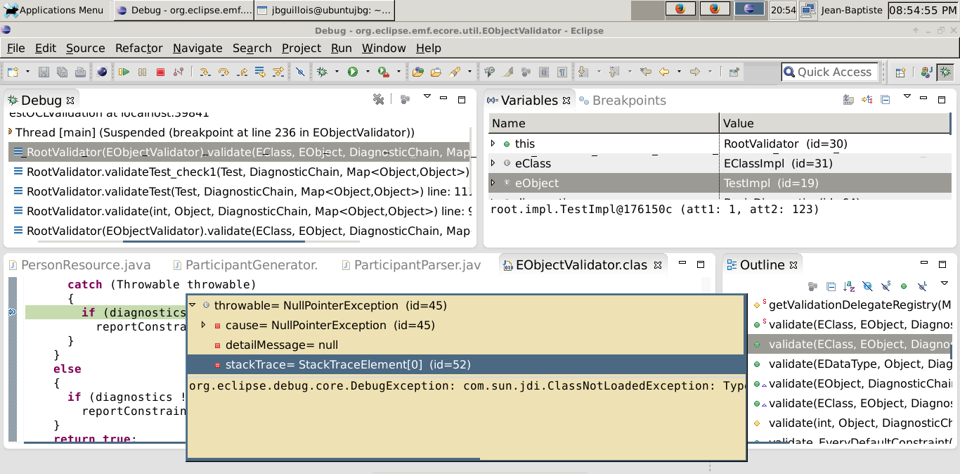Click Skip All Breakpoints icon
Image resolution: width=960 pixels, height=474 pixels.
click(x=300, y=72)
